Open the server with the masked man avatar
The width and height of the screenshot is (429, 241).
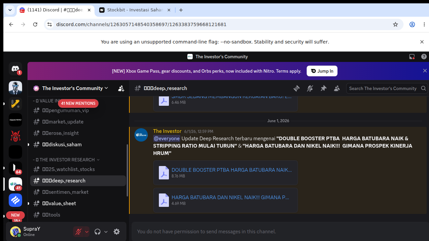click(x=15, y=88)
